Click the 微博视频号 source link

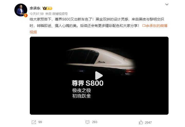[x=60, y=14]
